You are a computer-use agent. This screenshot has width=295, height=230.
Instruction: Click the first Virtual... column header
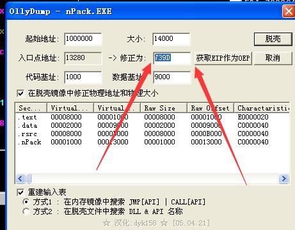click(x=70, y=108)
